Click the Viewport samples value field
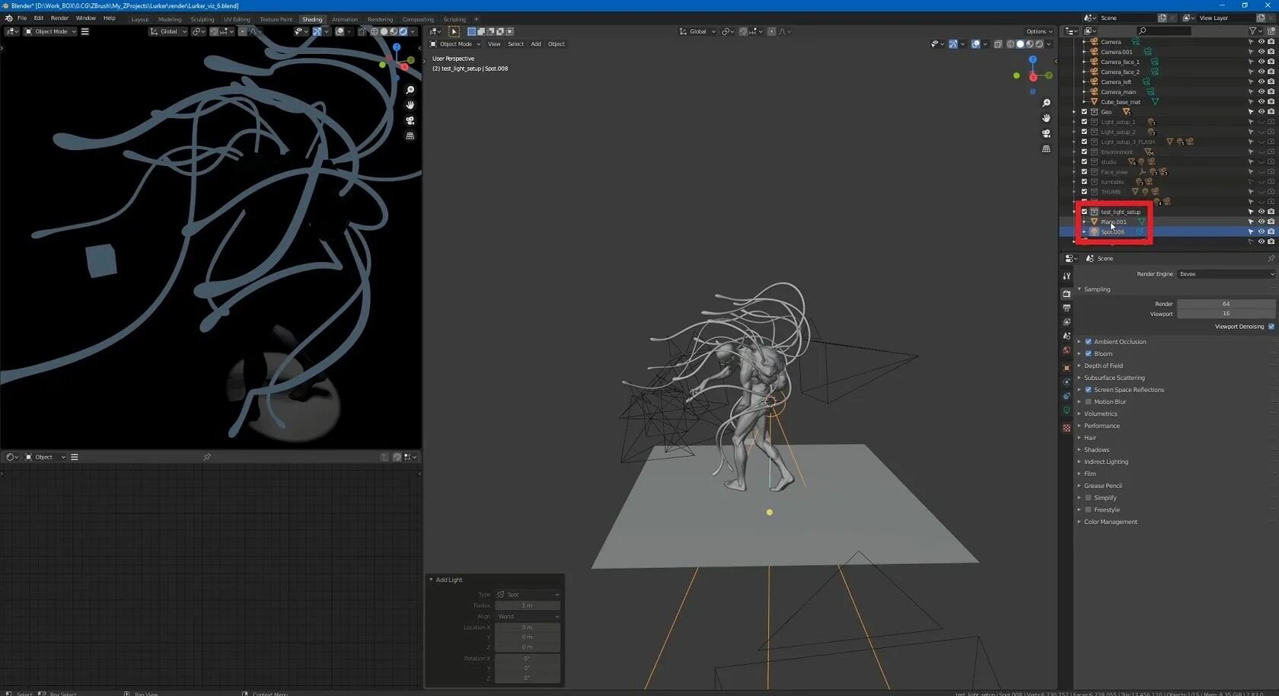 tap(1226, 314)
